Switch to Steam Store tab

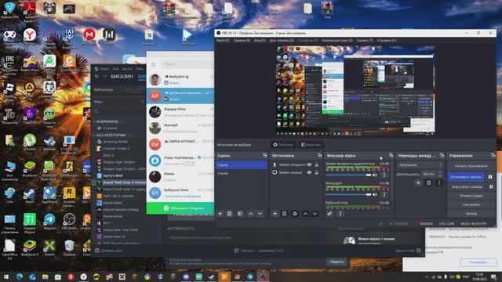point(122,77)
